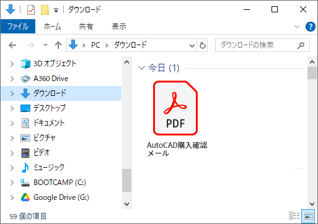Image resolution: width=318 pixels, height=224 pixels.
Task: Expand the ミュージック tree node
Action: (x=12, y=168)
